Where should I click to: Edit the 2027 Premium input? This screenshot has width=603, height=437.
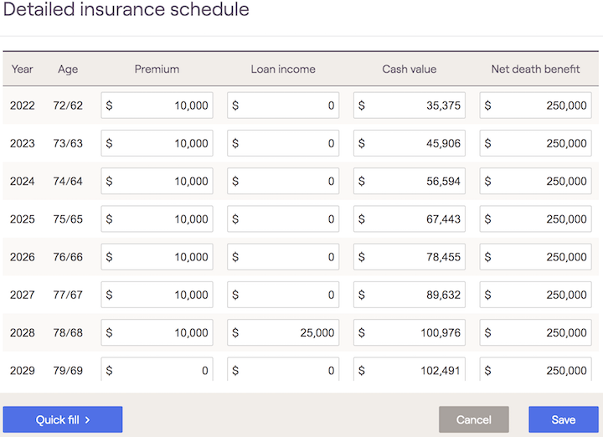click(157, 295)
